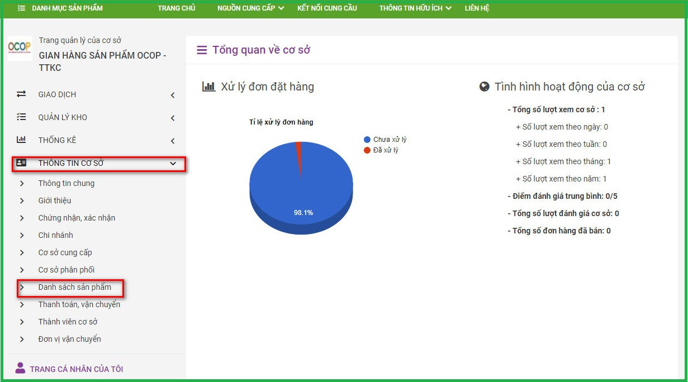Click the arrow beside Đơn vị vận chuyển

point(22,339)
